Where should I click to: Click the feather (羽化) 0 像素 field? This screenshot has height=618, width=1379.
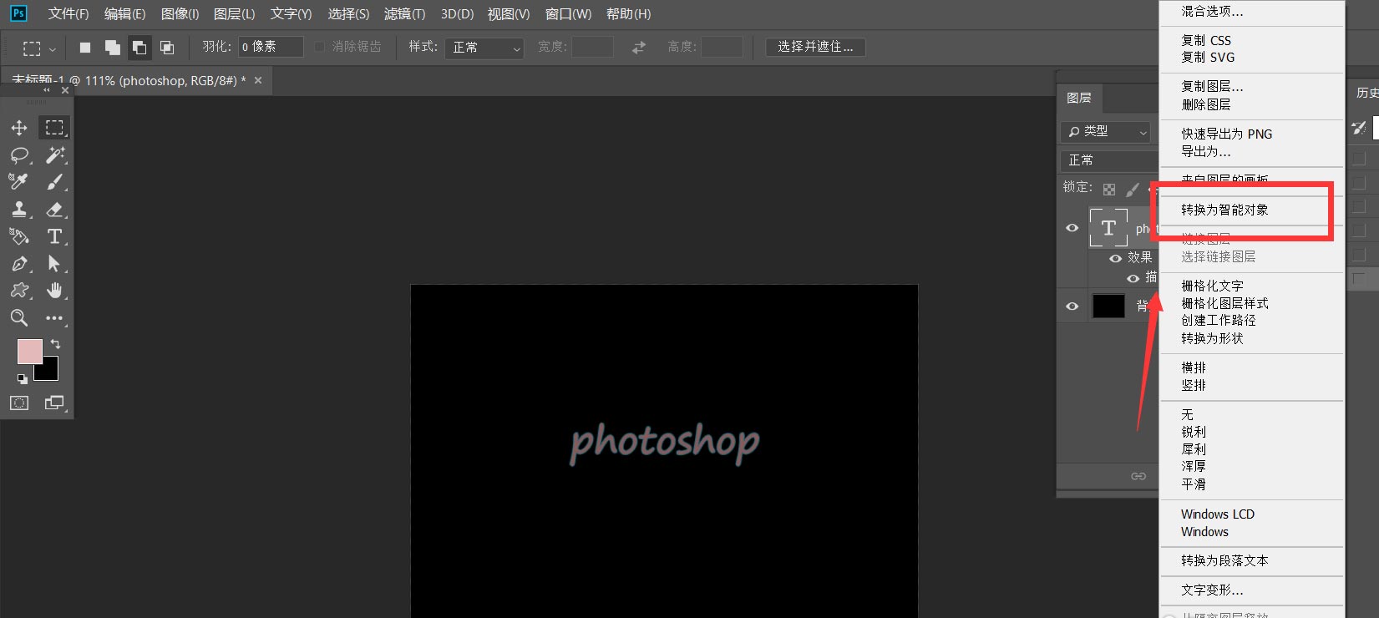pos(271,47)
